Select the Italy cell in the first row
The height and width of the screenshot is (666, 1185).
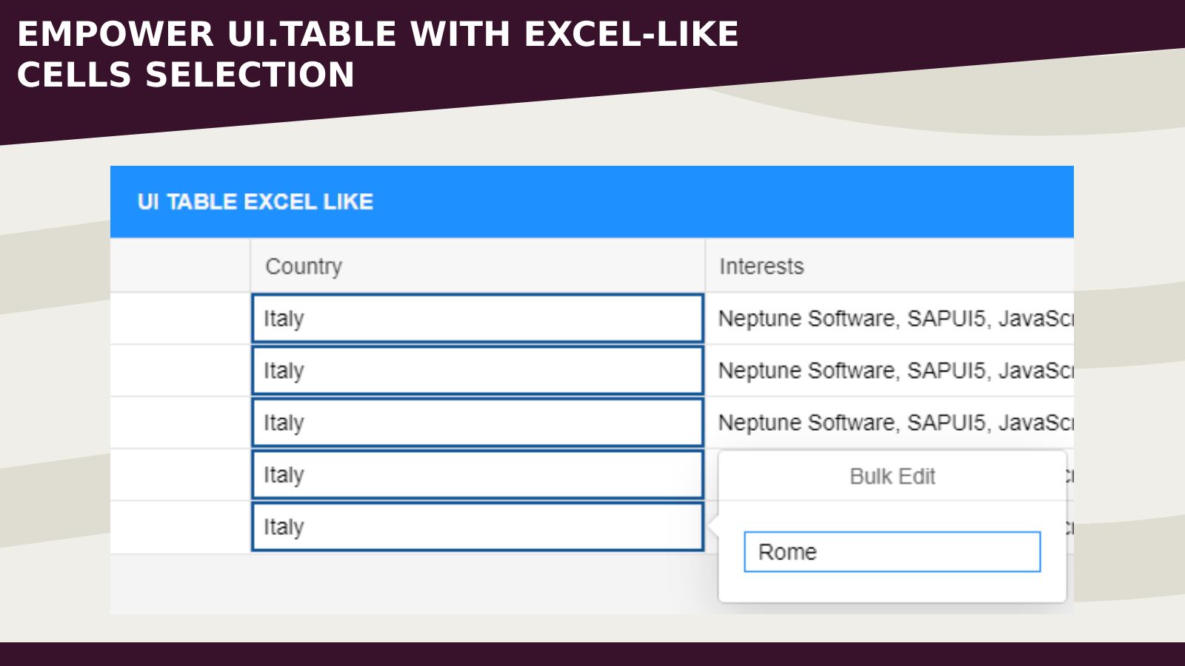[477, 319]
